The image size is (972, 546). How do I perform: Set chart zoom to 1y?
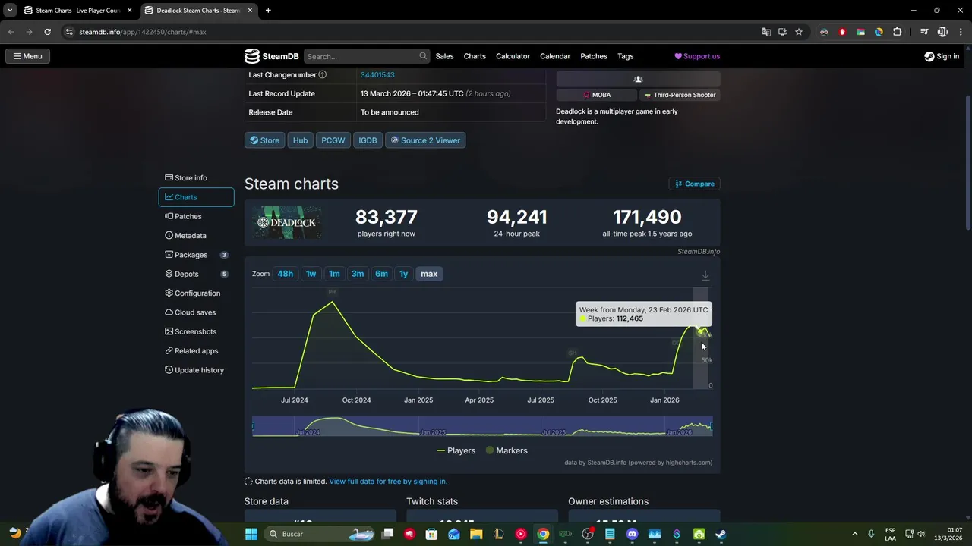404,274
